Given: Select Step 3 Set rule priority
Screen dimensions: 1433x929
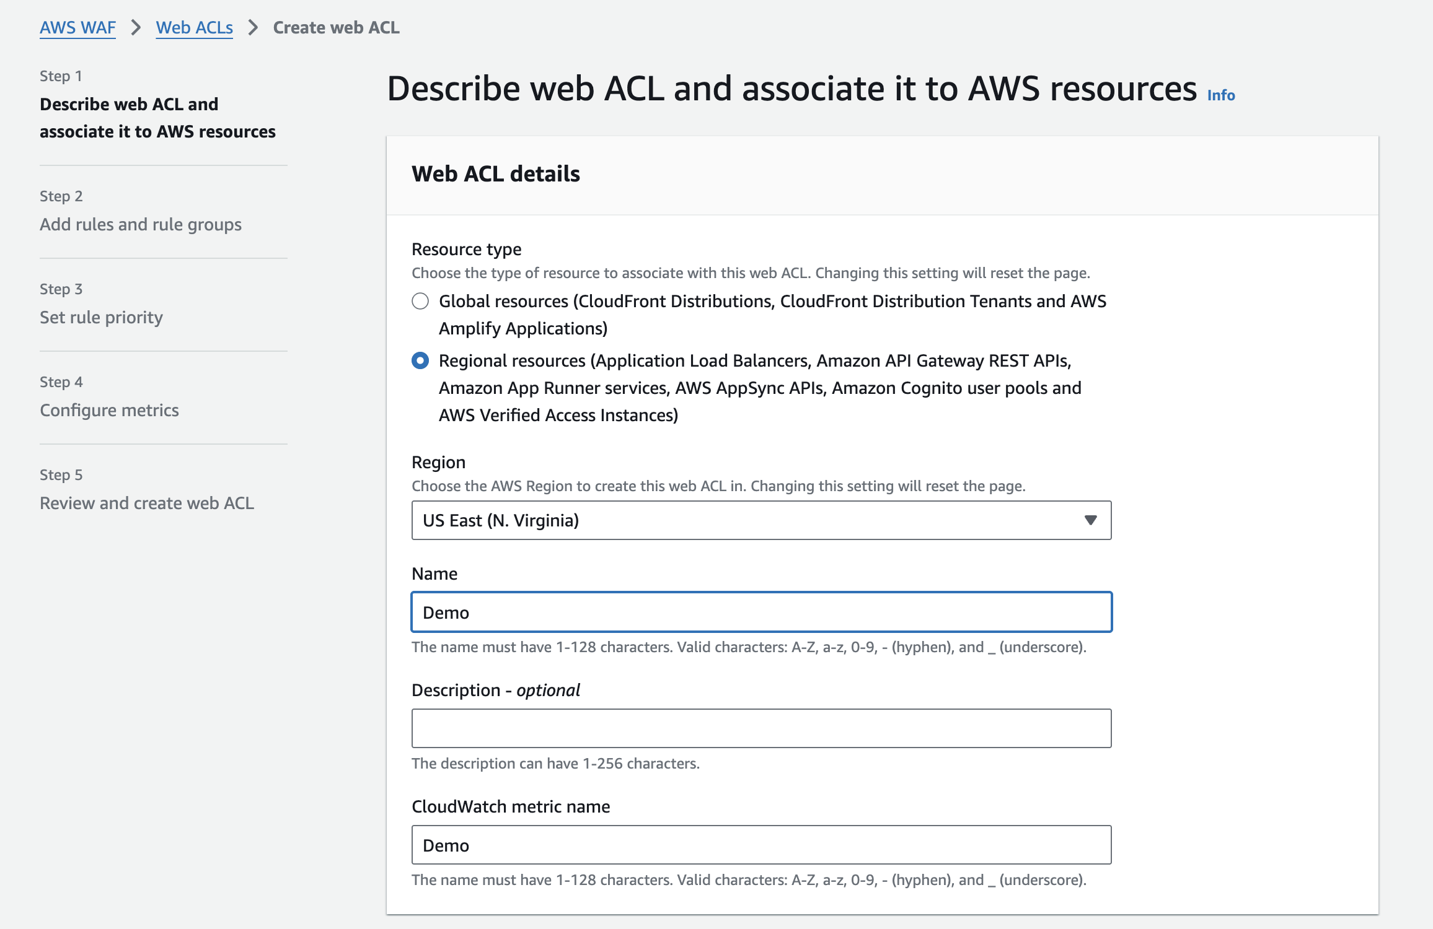Looking at the screenshot, I should (x=100, y=317).
